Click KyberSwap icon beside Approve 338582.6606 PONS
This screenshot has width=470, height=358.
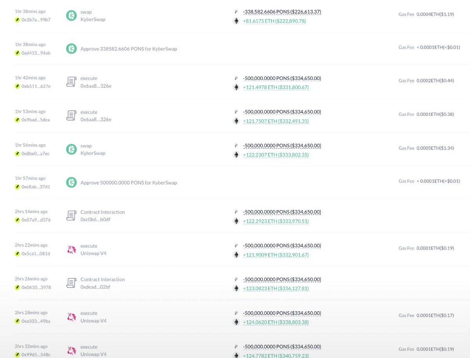click(71, 49)
